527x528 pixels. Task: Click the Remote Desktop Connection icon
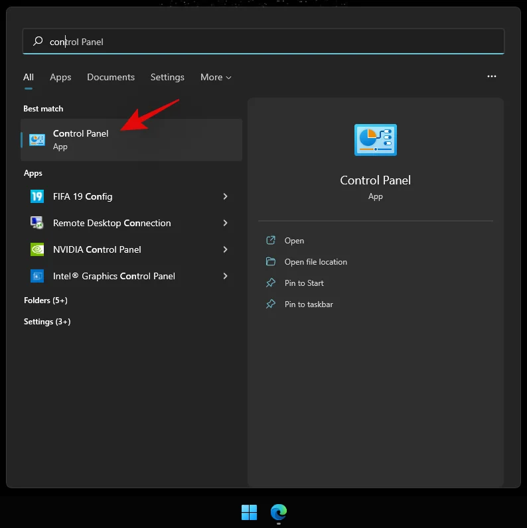[37, 223]
